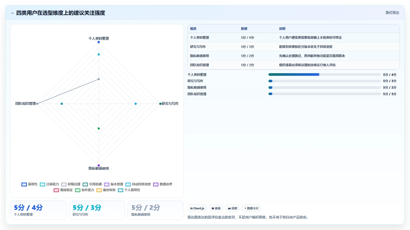Click the radar point at 团队知识管理 vertex
This screenshot has height=230, width=410.
coord(37,104)
